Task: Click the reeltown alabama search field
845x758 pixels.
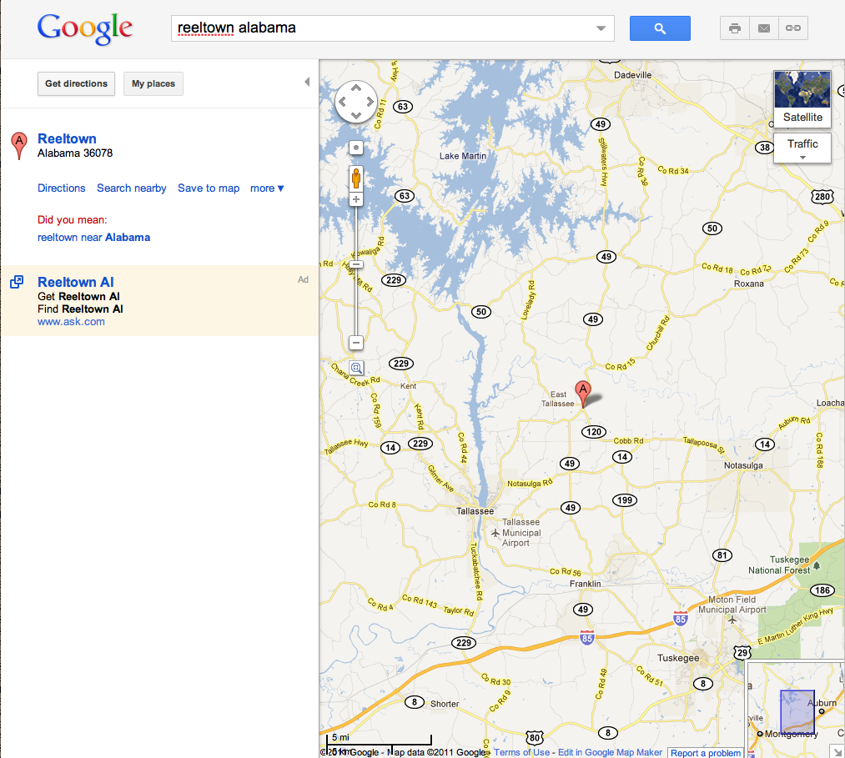Action: [385, 28]
